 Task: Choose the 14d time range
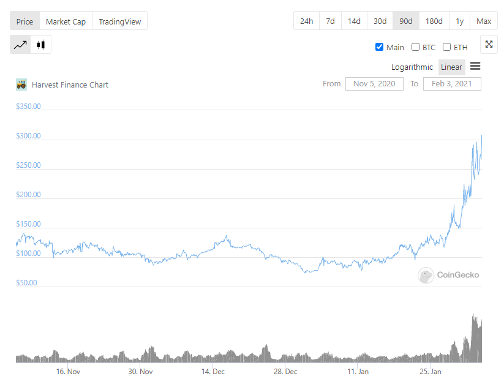coord(354,21)
